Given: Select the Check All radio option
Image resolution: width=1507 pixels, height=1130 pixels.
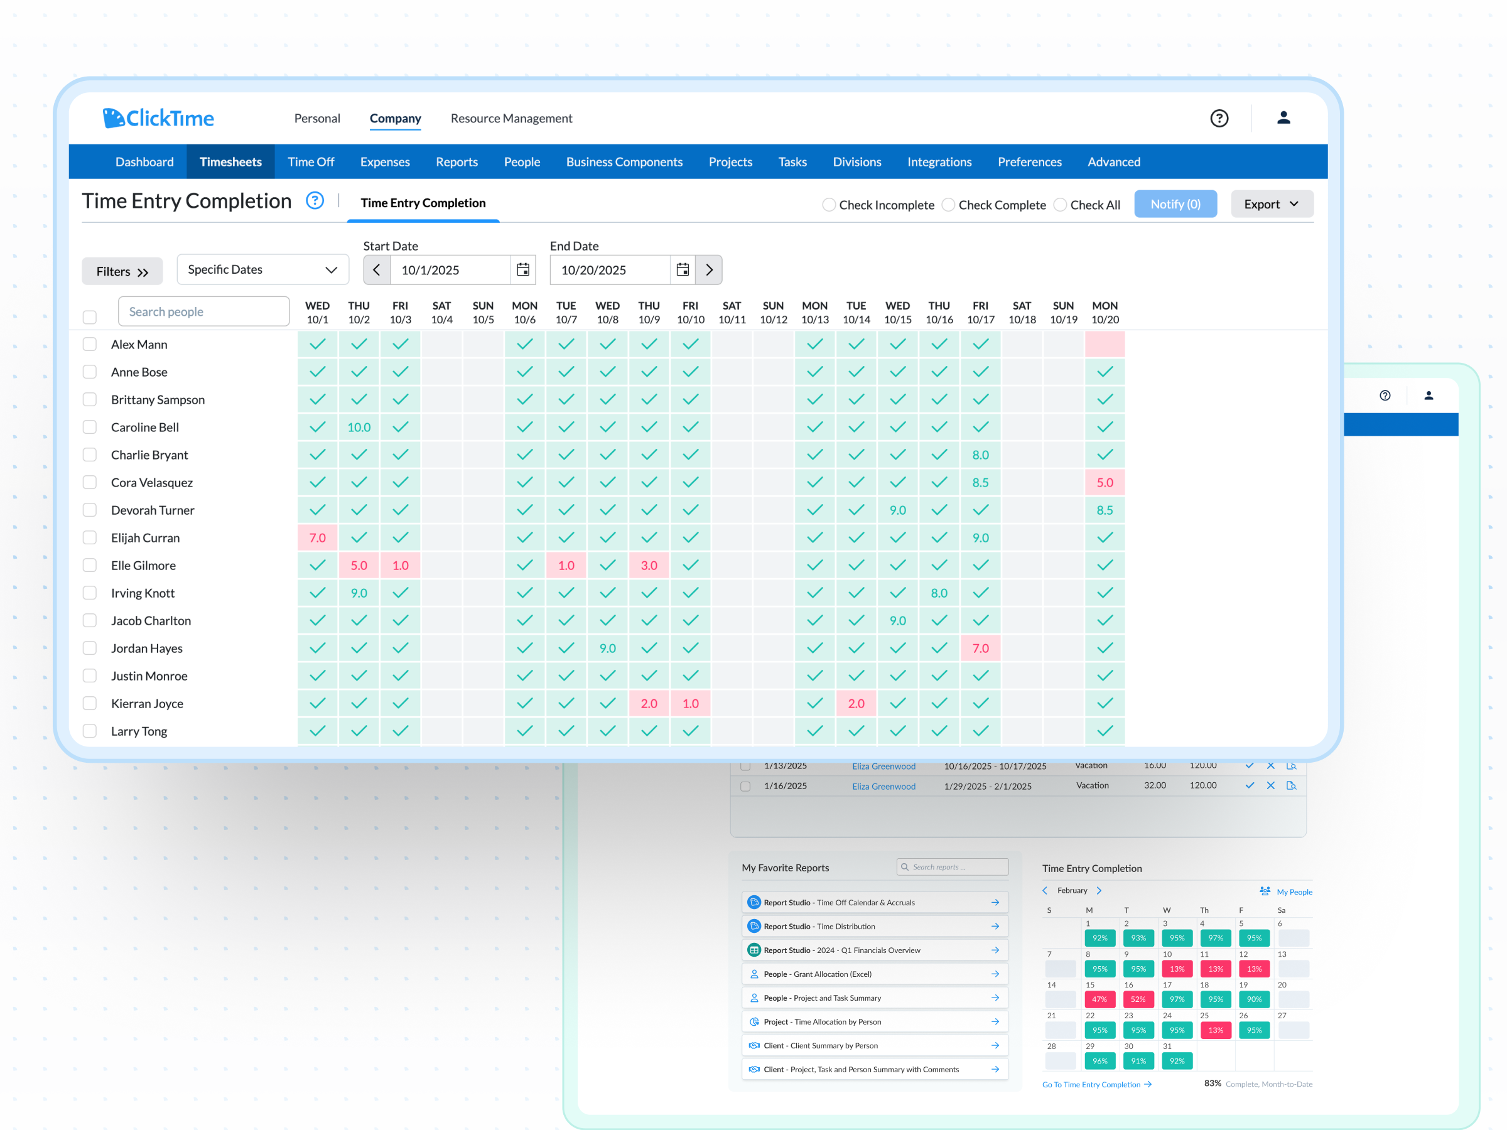Looking at the screenshot, I should tap(1059, 205).
